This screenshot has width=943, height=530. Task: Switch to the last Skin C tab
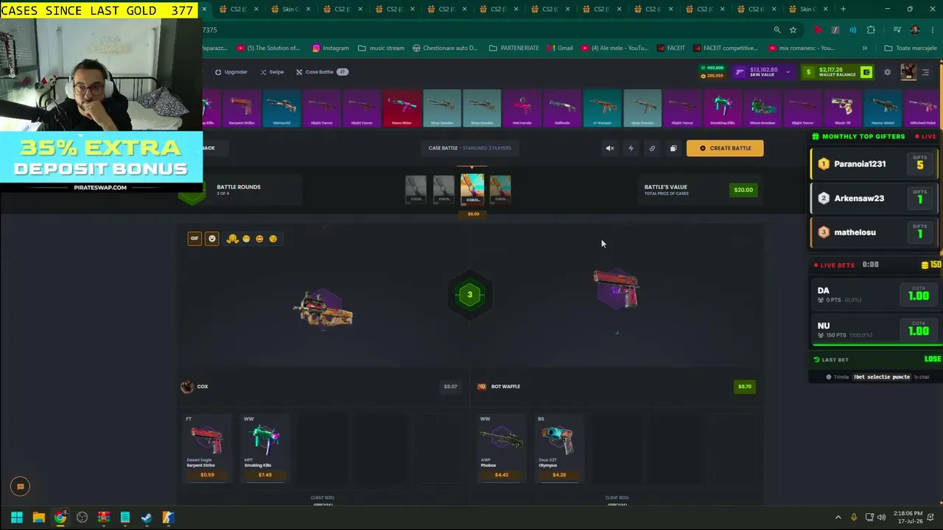808,9
